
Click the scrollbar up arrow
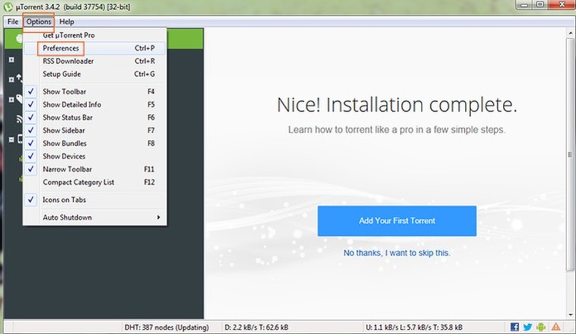(571, 33)
